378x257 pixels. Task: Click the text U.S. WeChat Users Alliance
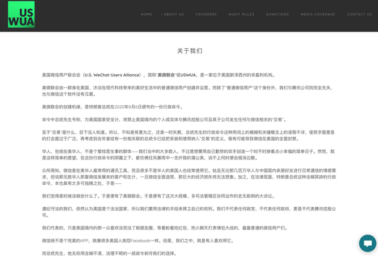coord(112,75)
